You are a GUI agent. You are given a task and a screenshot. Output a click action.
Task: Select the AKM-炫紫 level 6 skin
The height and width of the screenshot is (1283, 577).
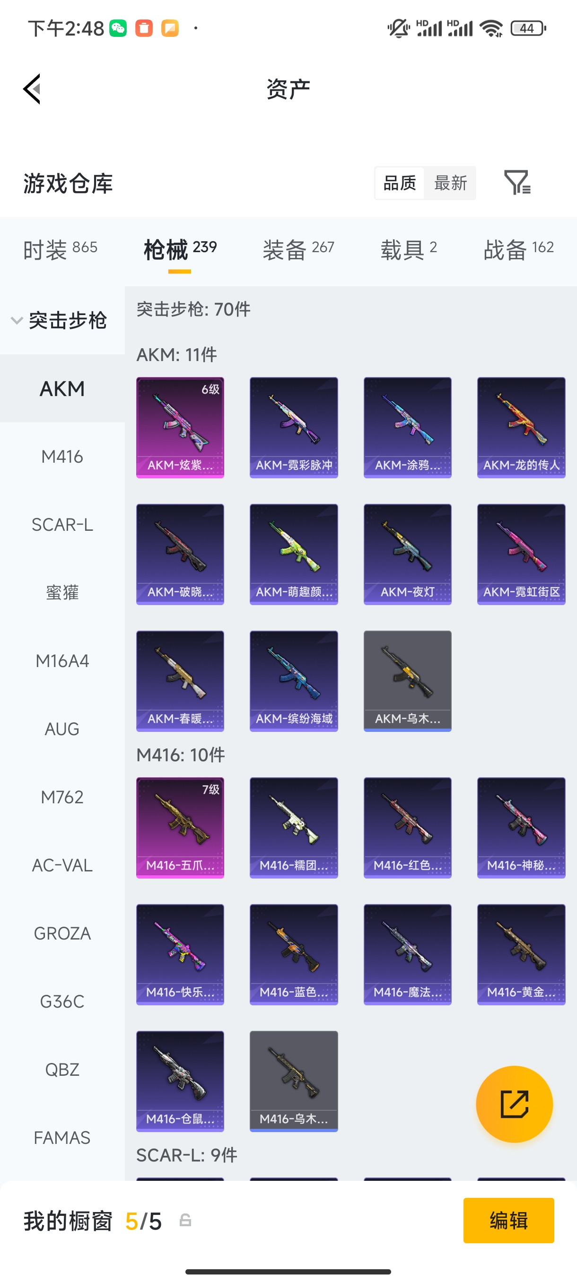pyautogui.click(x=180, y=427)
